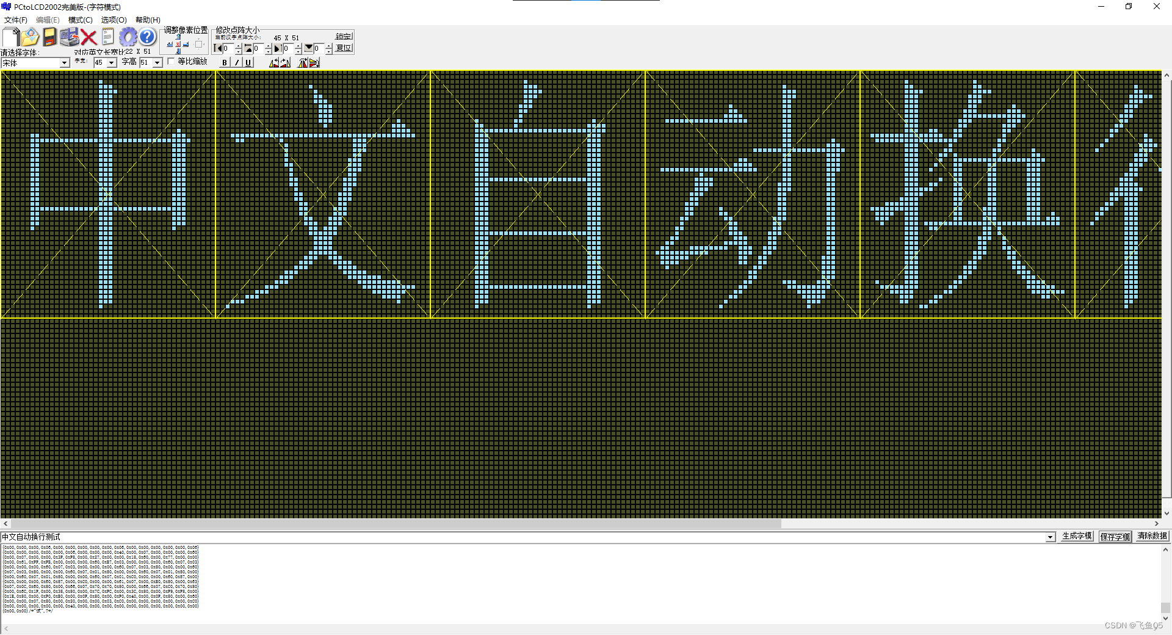Screen dimensions: 1172x635
Task: Click the rotate character icon
Action: coord(275,62)
